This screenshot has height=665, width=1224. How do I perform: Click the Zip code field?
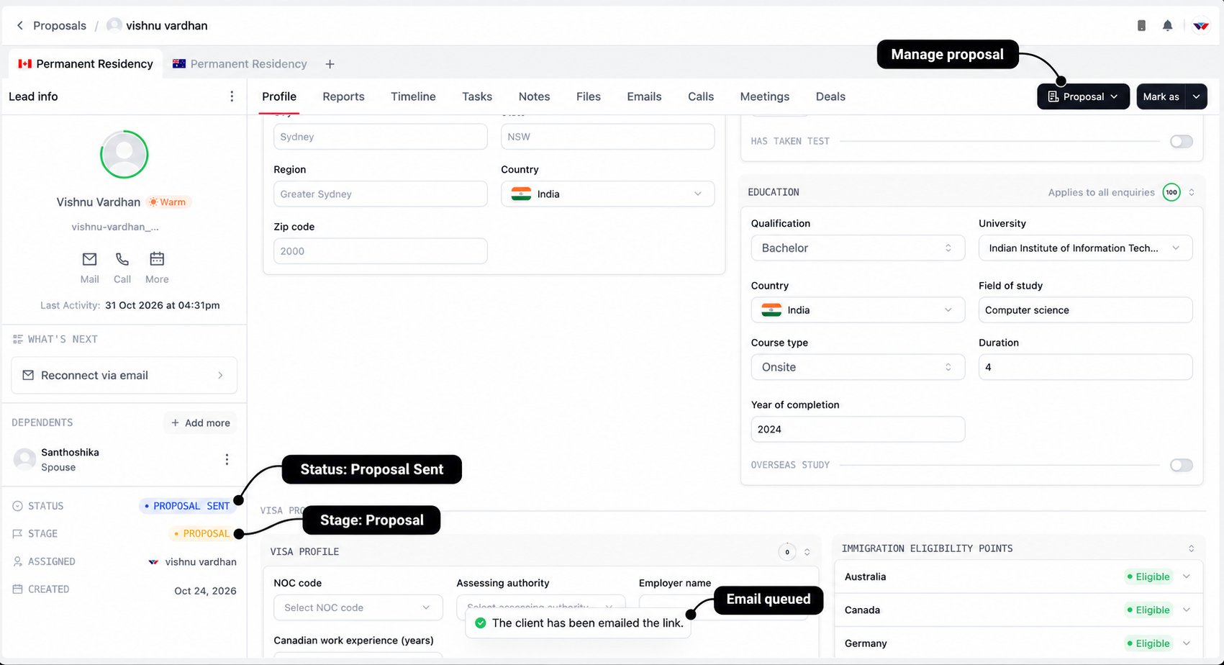click(380, 251)
